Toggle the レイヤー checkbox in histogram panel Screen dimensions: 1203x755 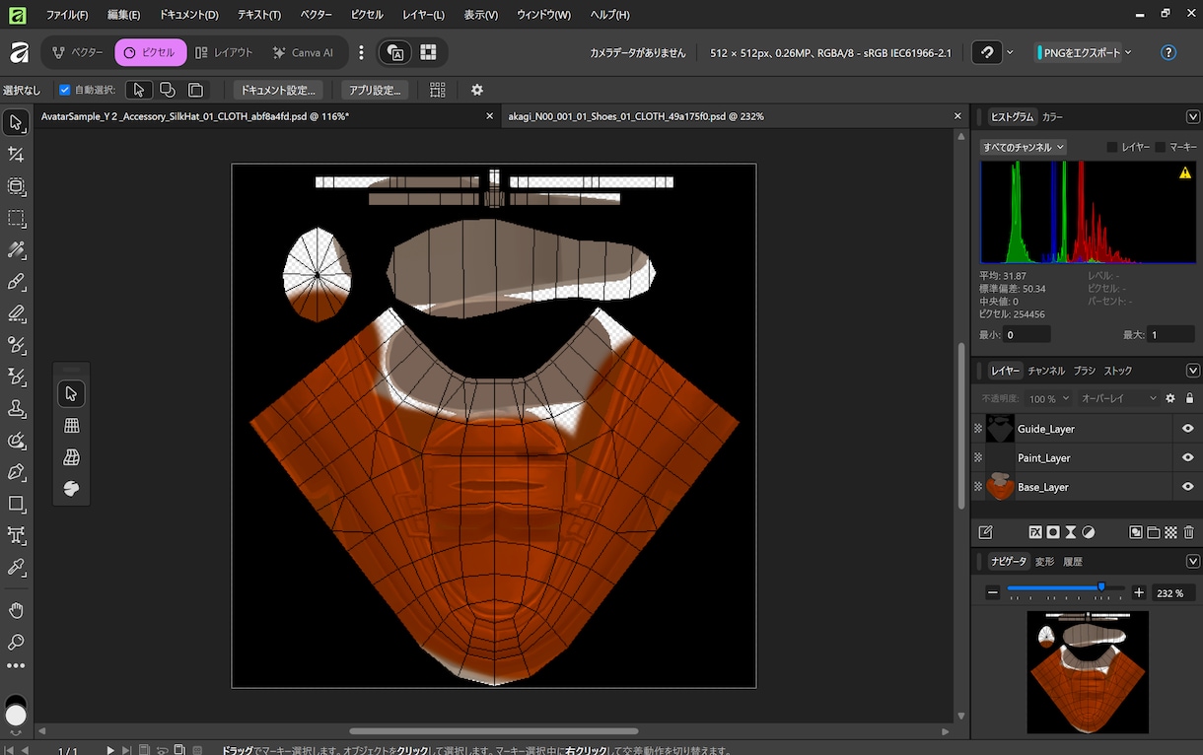point(1112,147)
